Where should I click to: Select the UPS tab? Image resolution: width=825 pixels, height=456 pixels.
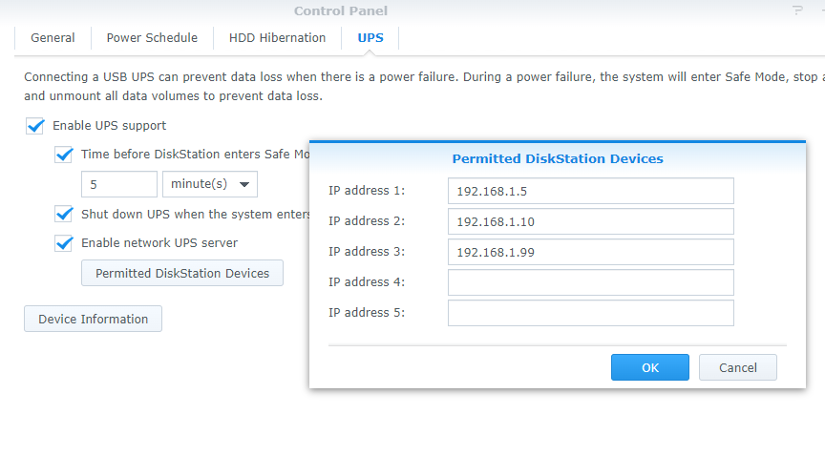coord(370,38)
